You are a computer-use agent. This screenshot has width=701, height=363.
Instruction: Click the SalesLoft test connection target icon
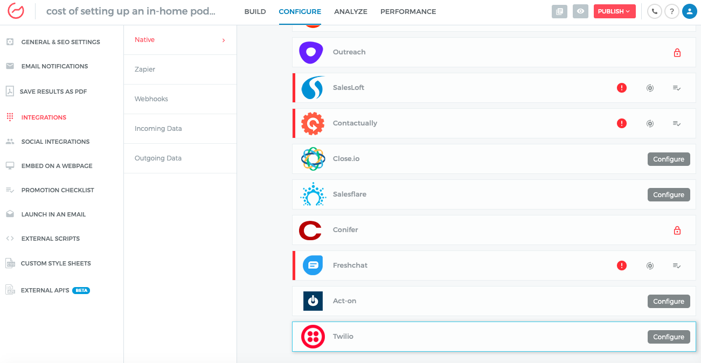650,88
